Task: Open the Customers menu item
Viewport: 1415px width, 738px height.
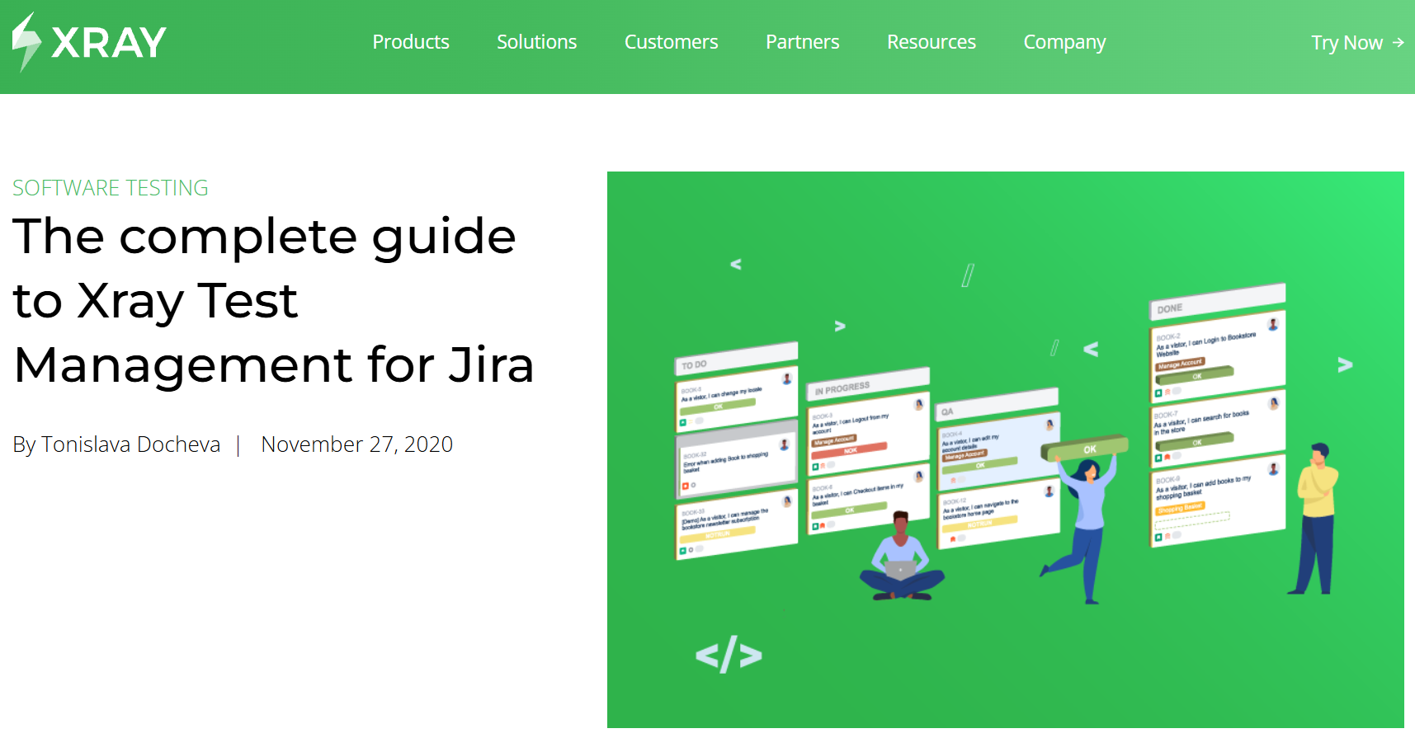Action: [x=671, y=42]
